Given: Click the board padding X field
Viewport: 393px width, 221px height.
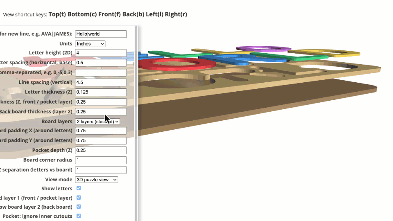Looking at the screenshot, I should [x=101, y=131].
